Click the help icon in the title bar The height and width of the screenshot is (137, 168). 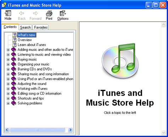(x=4, y=5)
